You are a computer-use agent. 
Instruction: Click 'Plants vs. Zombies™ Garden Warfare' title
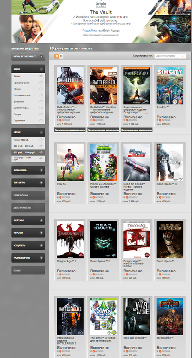pos(103,185)
